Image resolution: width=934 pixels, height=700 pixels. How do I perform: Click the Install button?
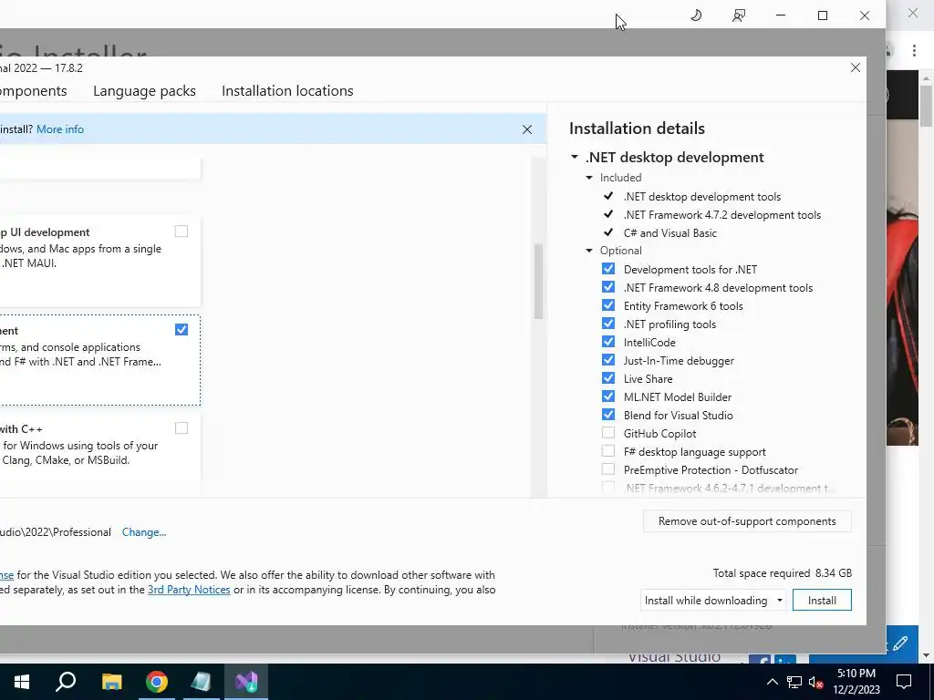coord(822,600)
